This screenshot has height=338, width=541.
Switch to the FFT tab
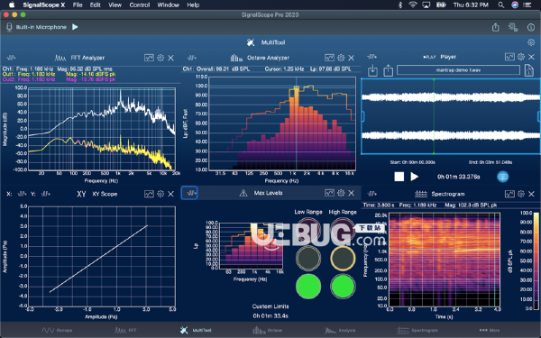(125, 331)
